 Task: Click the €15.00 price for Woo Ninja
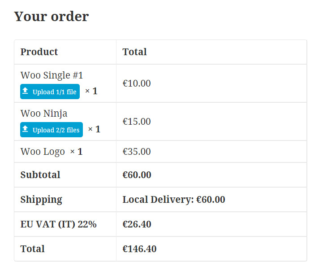click(x=137, y=122)
